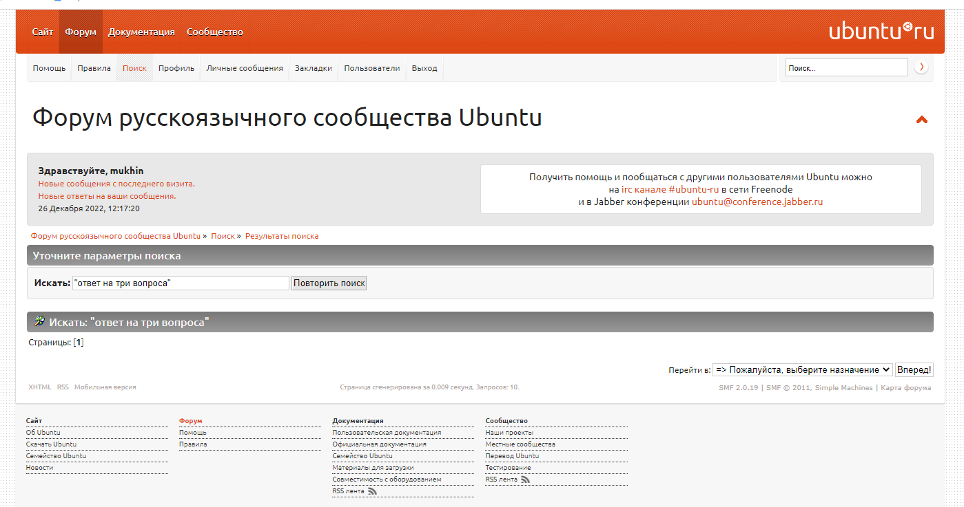964x507 pixels.
Task: Click Об Ubuntu footer link
Action: coord(43,433)
